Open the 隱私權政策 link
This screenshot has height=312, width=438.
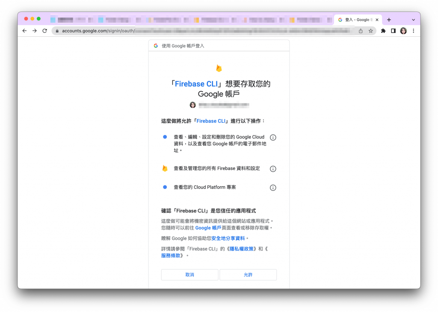(241, 249)
